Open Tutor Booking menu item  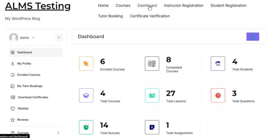click(111, 16)
